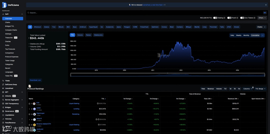Screen dimensions: 270x134
Task: Click the Bridges shuffle icon
Action: coord(3,107)
